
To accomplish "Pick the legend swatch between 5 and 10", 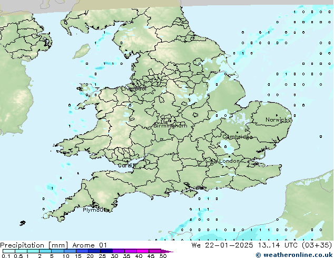I will (58, 251).
